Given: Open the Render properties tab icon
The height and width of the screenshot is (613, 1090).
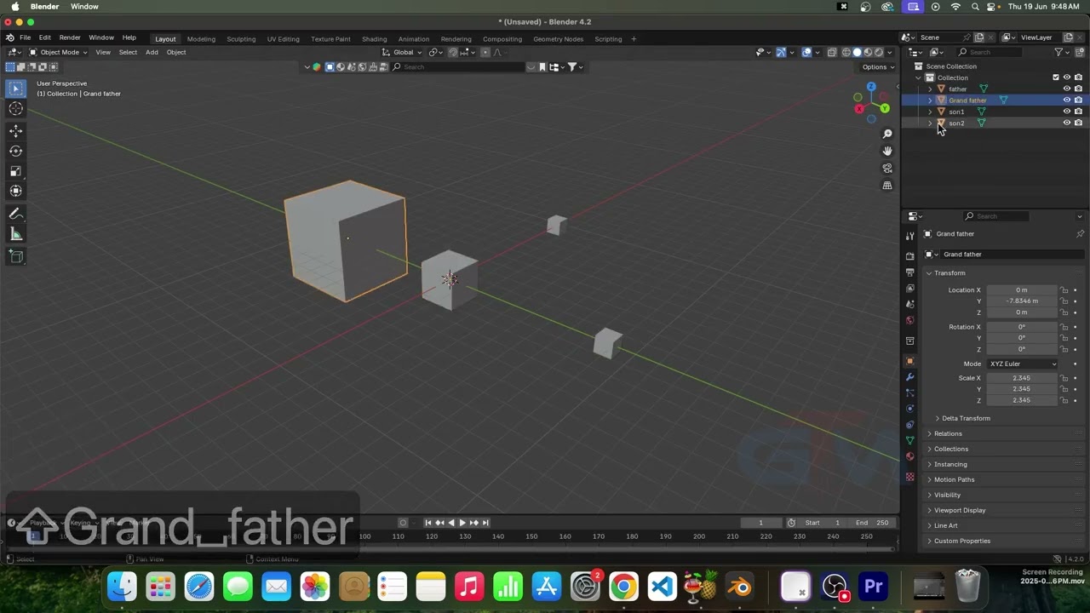Looking at the screenshot, I should 909,255.
